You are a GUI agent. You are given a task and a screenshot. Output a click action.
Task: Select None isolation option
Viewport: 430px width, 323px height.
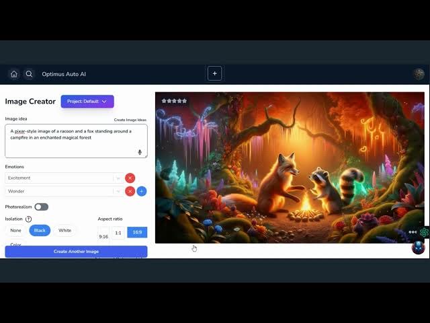[x=15, y=230]
